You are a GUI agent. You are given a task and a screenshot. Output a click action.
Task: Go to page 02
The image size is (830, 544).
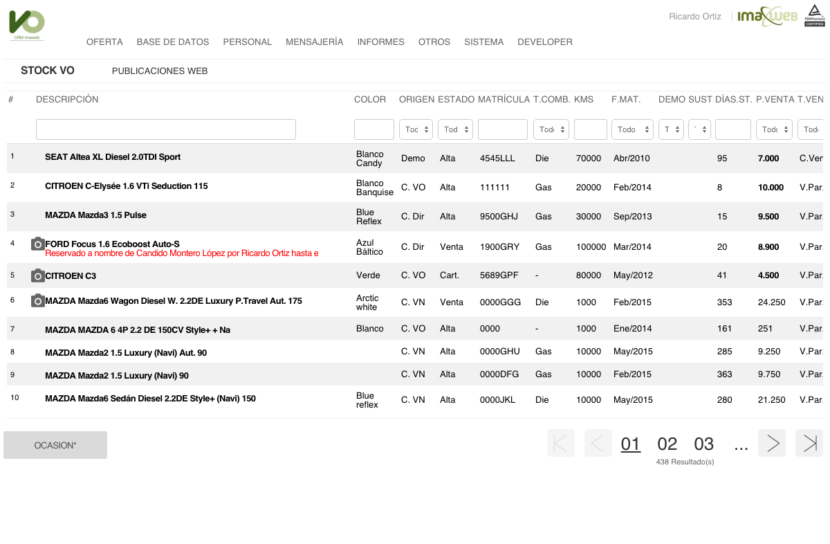tap(667, 444)
